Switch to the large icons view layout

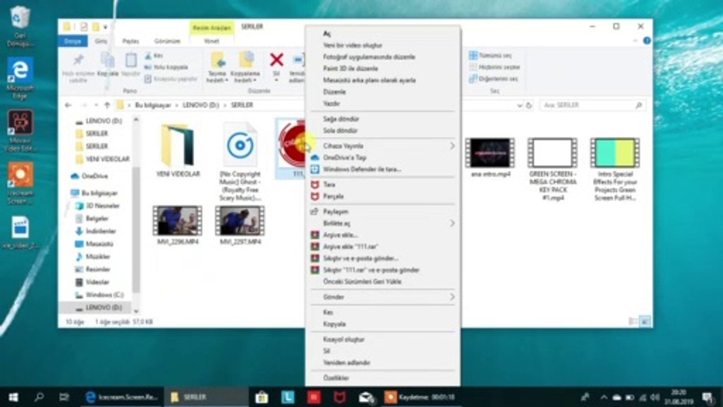[646, 322]
